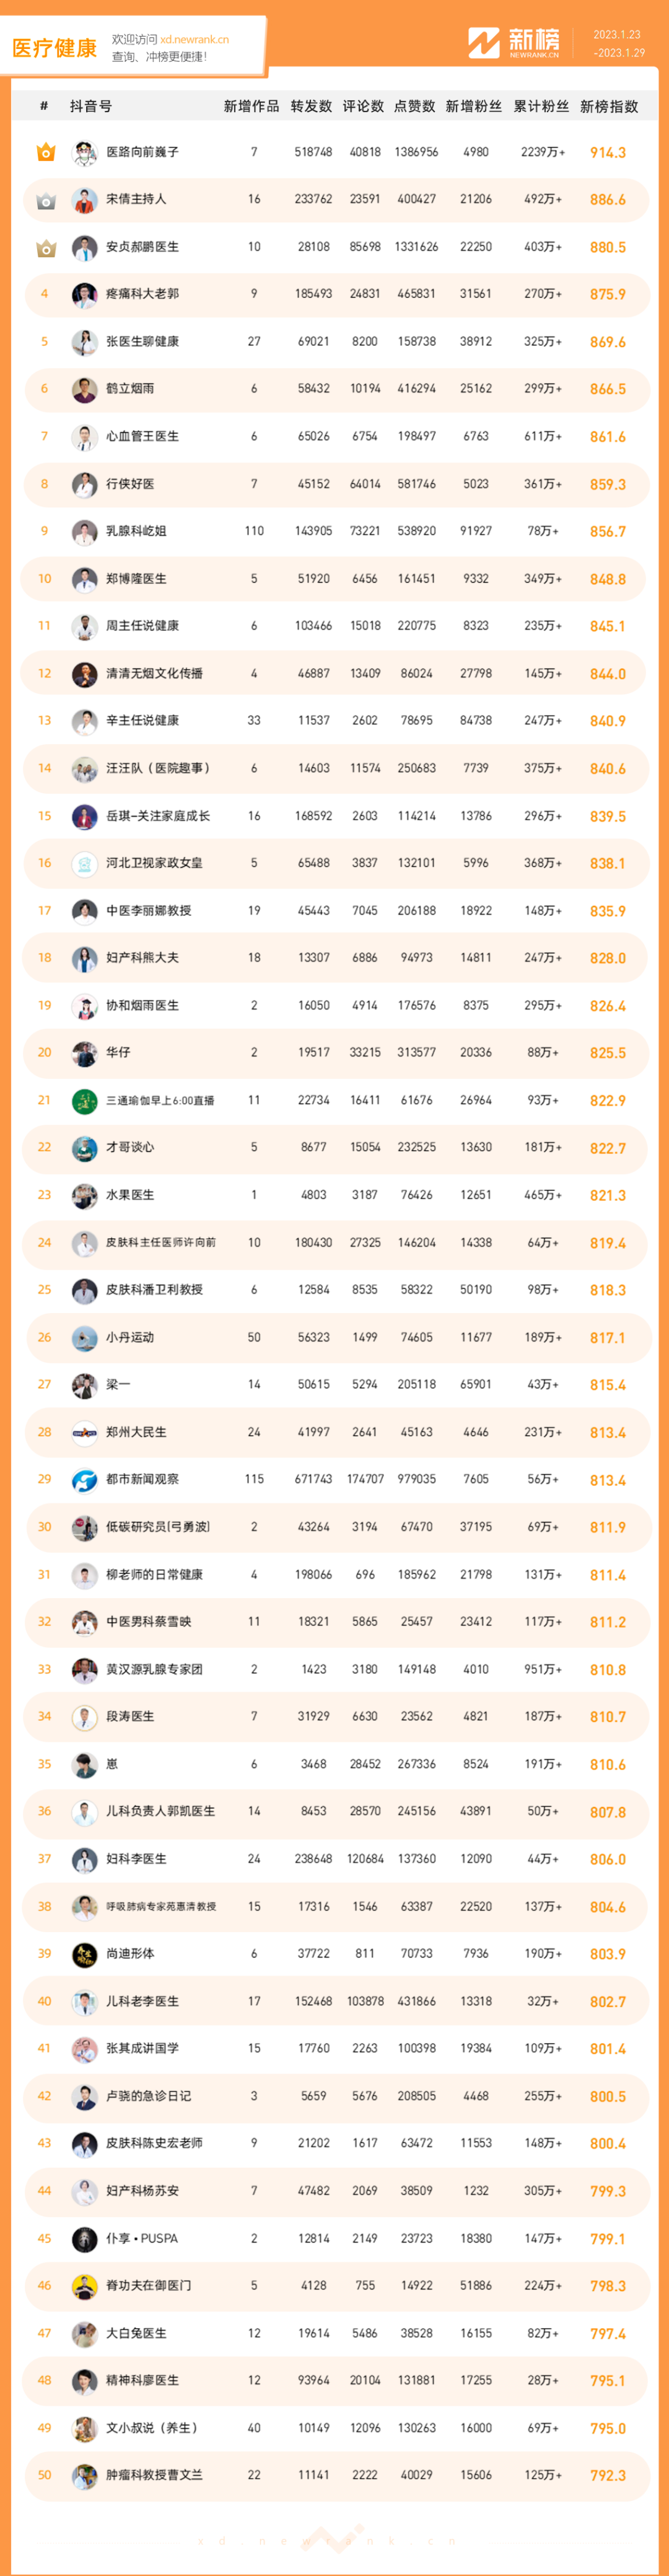The height and width of the screenshot is (2576, 669).
Task: Select 都市新闻观察 blue logo avatar
Action: click(85, 1479)
